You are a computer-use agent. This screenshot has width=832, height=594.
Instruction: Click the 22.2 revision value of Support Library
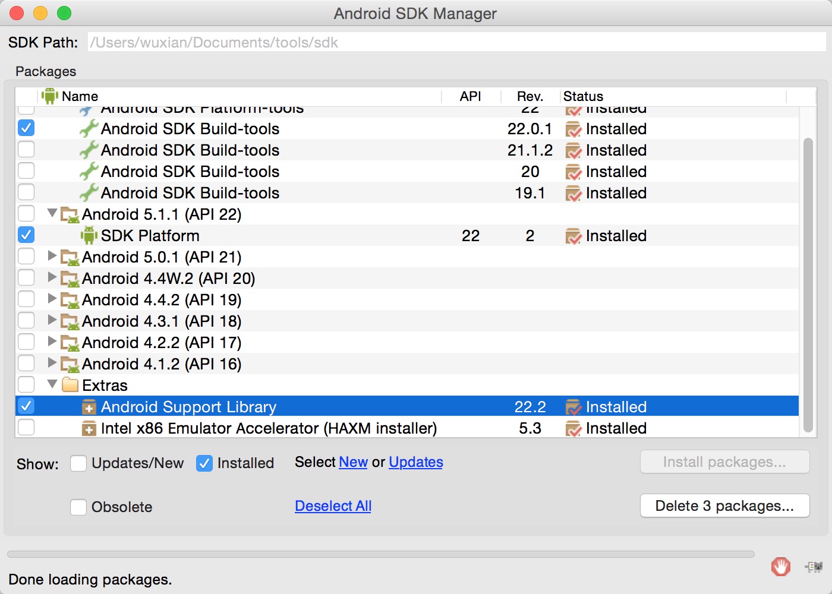(530, 407)
